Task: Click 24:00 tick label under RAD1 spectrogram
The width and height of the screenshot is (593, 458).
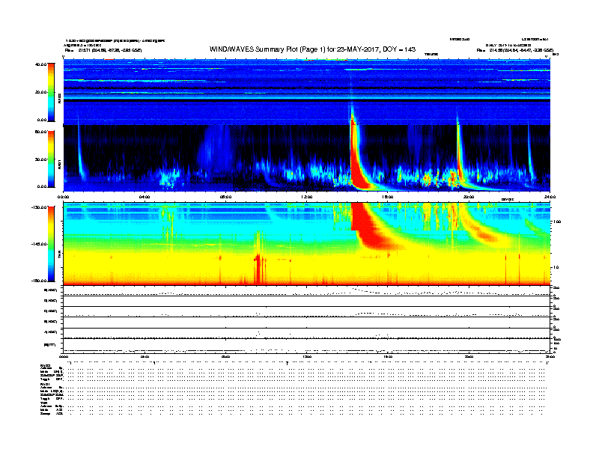Action: (550, 197)
